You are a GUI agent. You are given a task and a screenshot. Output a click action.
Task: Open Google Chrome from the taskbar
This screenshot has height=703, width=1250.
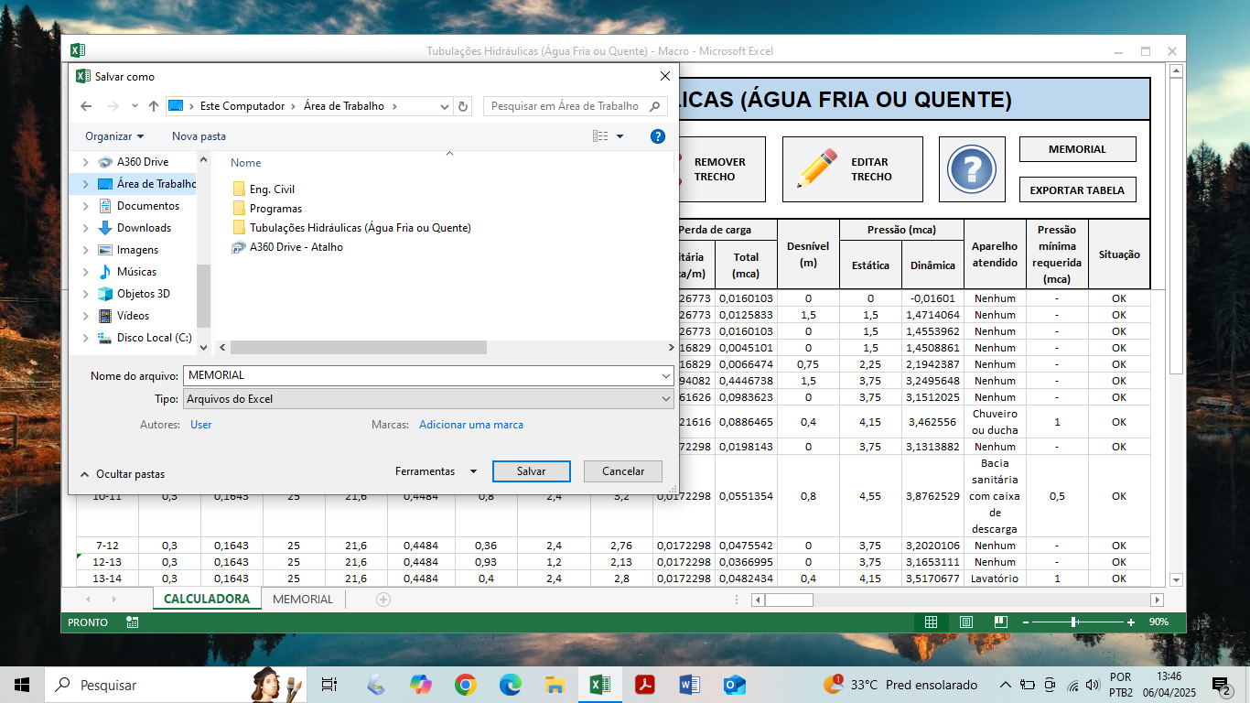point(466,685)
